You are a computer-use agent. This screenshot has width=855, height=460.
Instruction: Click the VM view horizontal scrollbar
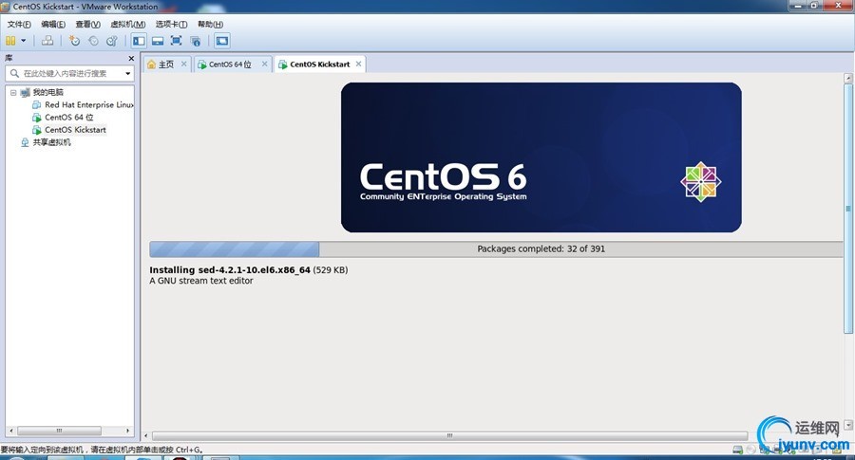450,436
